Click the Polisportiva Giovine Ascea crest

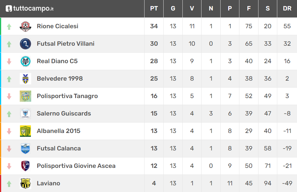coord(25,166)
